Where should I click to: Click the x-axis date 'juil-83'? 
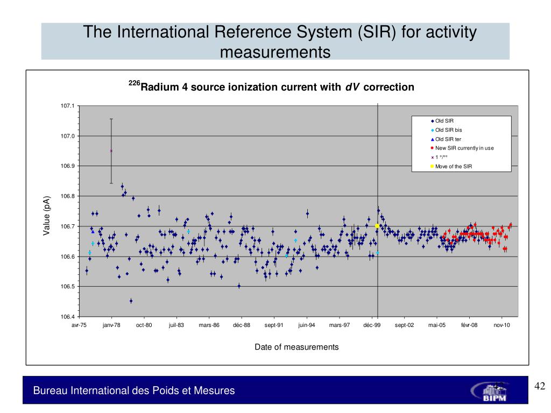pyautogui.click(x=176, y=325)
